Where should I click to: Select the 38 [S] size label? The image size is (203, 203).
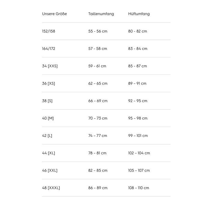pyautogui.click(x=47, y=101)
